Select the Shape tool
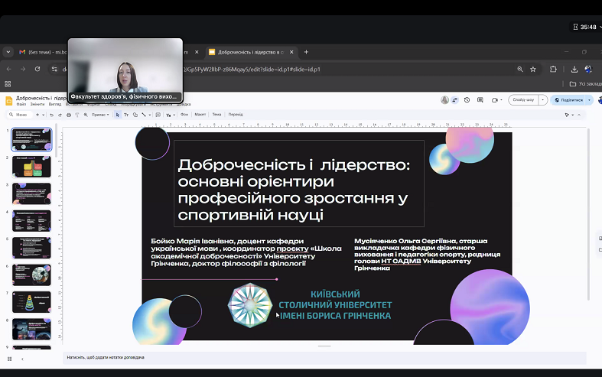 pyautogui.click(x=135, y=115)
